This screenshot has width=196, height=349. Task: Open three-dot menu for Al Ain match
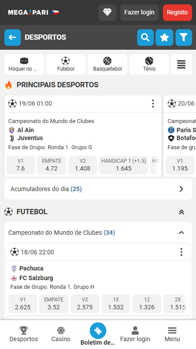coord(153,104)
